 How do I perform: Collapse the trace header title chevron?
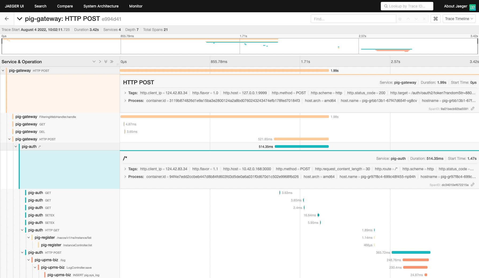pos(19,19)
